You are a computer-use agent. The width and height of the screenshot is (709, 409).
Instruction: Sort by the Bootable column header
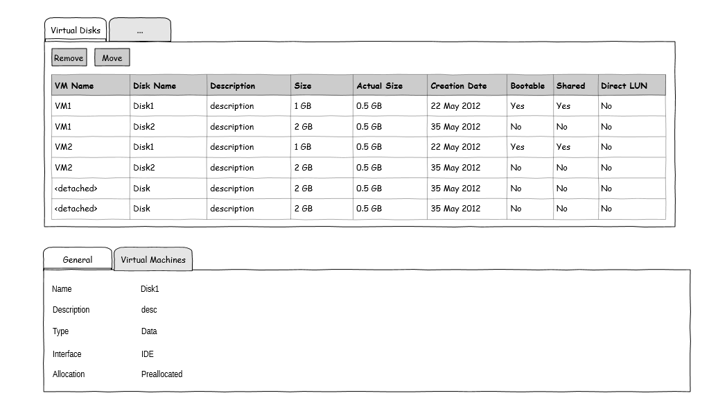coord(527,86)
